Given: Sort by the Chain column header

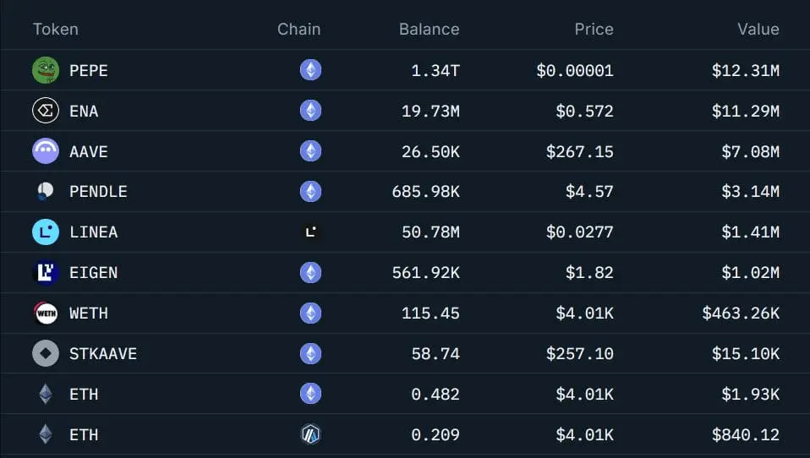Looking at the screenshot, I should (299, 30).
